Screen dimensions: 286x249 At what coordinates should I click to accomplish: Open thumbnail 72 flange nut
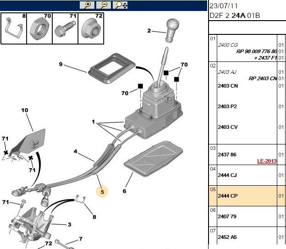point(91,28)
